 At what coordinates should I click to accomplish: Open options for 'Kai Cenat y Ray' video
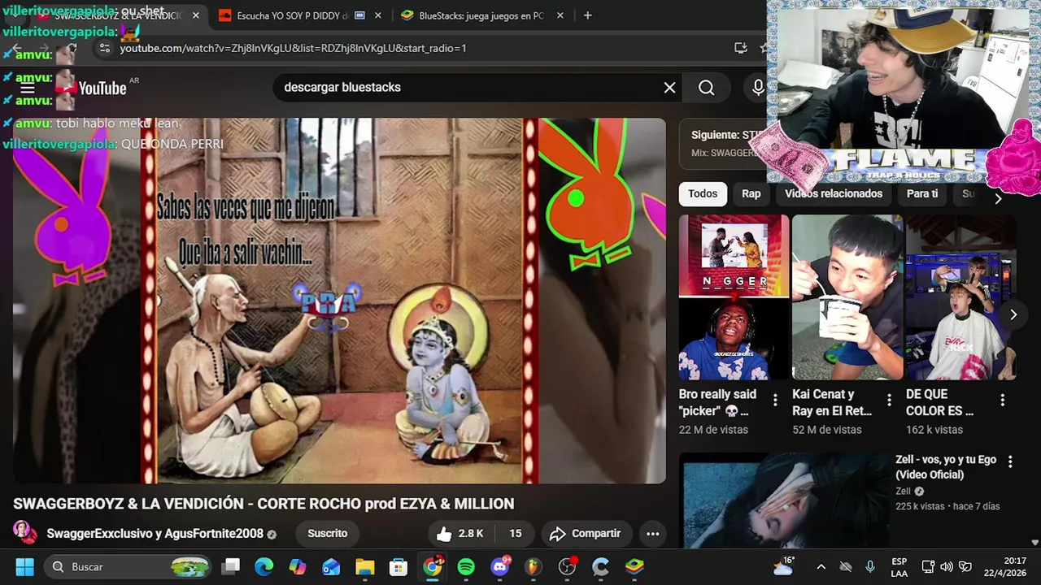click(x=889, y=400)
